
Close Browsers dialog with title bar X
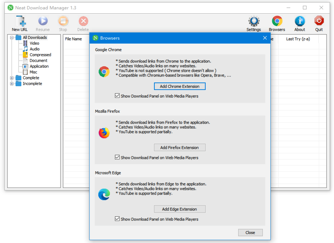(265, 38)
